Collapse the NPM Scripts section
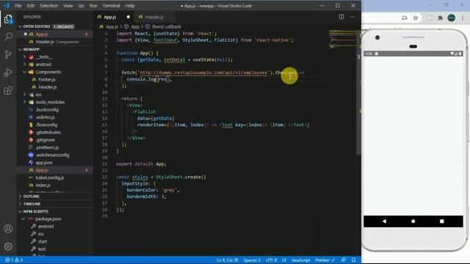 20,211
